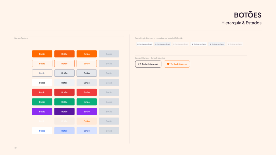Click the 'Interest Button — Default e Active' label
This screenshot has height=155, width=276.
click(150, 58)
